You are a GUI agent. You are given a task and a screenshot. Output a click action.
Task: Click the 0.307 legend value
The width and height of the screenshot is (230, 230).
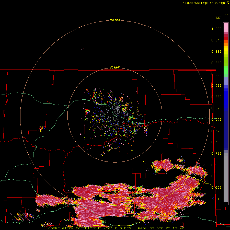(216, 176)
